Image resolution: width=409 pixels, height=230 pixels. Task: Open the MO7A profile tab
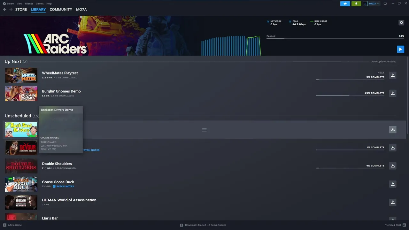[81, 10]
